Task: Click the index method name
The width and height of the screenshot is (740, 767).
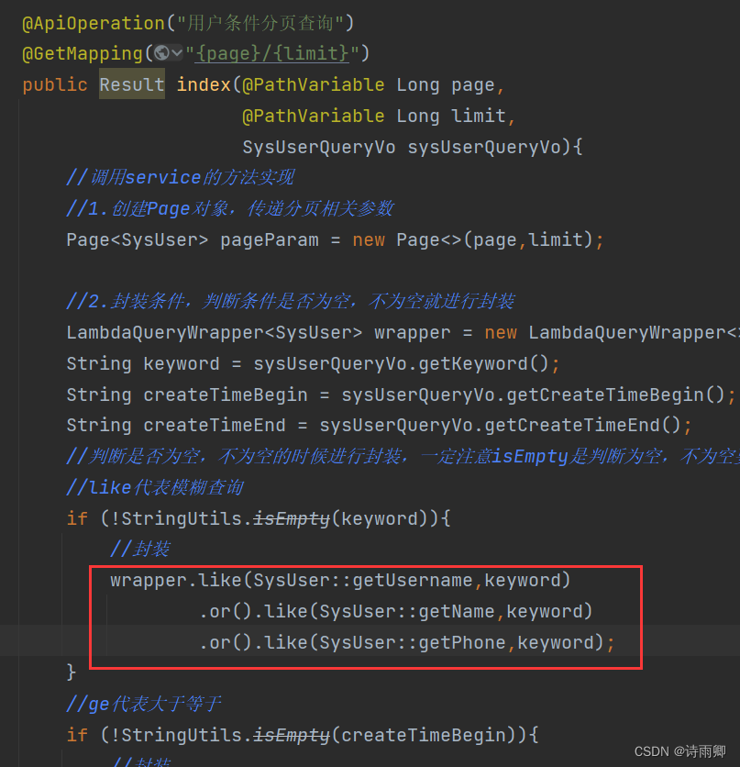Action: click(203, 83)
